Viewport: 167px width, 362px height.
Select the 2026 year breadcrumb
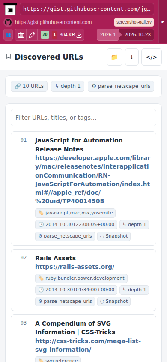(108, 35)
